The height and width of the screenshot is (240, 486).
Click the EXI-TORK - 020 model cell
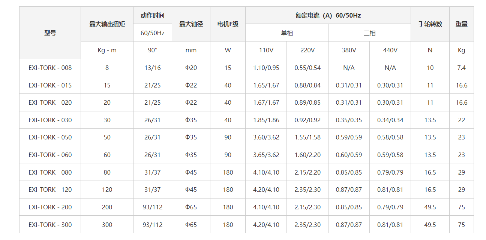(x=50, y=102)
